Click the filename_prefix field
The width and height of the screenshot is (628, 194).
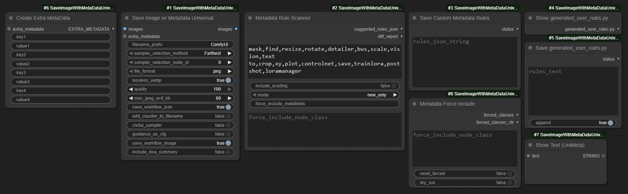pyautogui.click(x=180, y=45)
